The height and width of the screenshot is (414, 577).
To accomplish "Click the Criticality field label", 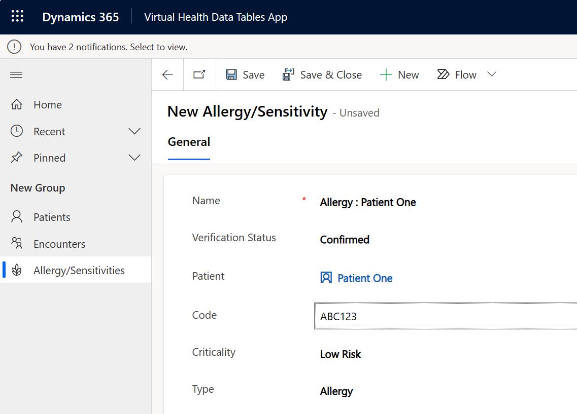I will (x=214, y=352).
